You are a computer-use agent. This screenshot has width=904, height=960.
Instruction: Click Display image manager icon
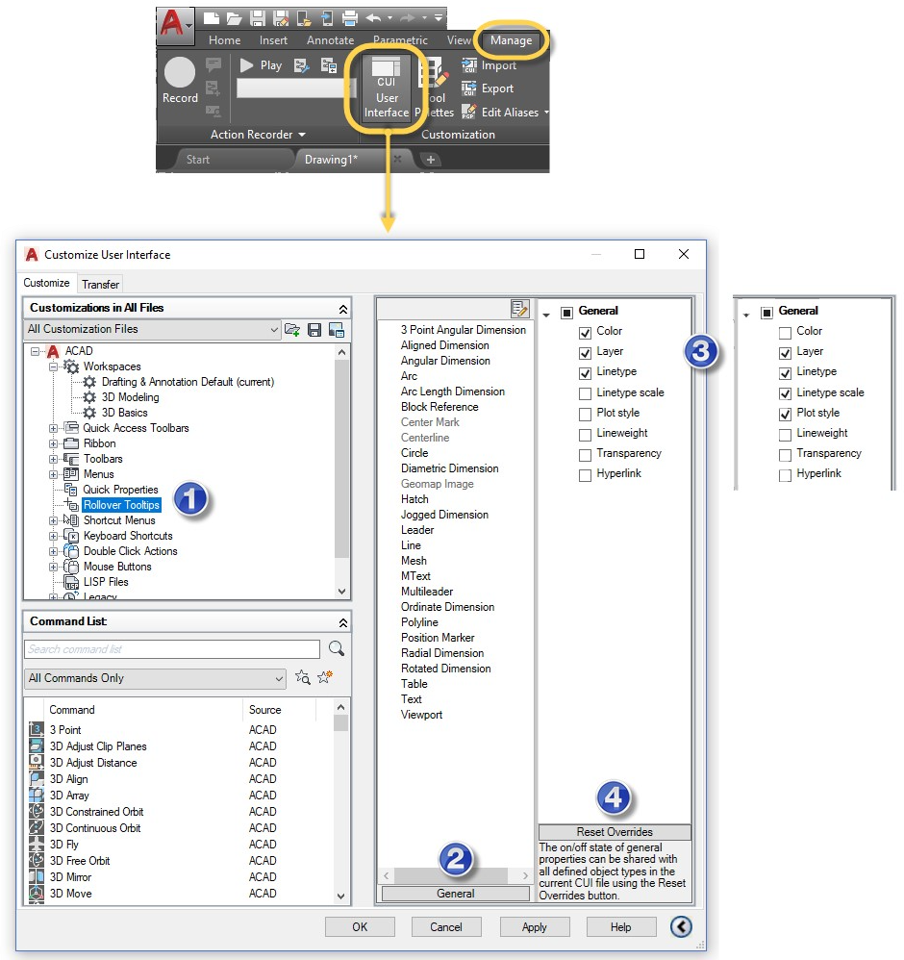337,330
